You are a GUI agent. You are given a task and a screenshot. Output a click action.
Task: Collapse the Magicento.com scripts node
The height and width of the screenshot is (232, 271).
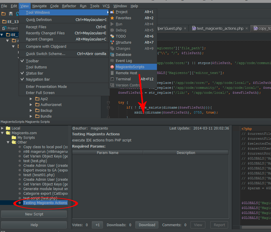(x=2, y=133)
